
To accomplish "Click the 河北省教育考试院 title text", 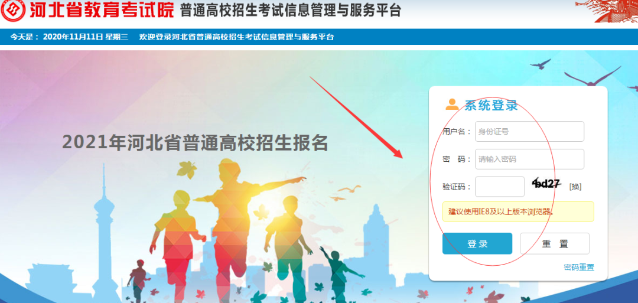I will [x=102, y=11].
